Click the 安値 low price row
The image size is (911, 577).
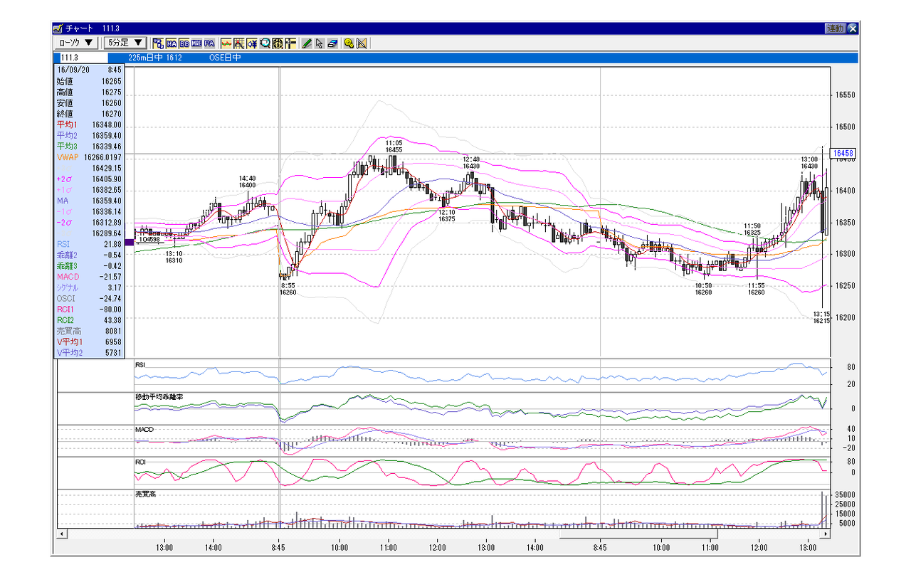click(x=89, y=103)
